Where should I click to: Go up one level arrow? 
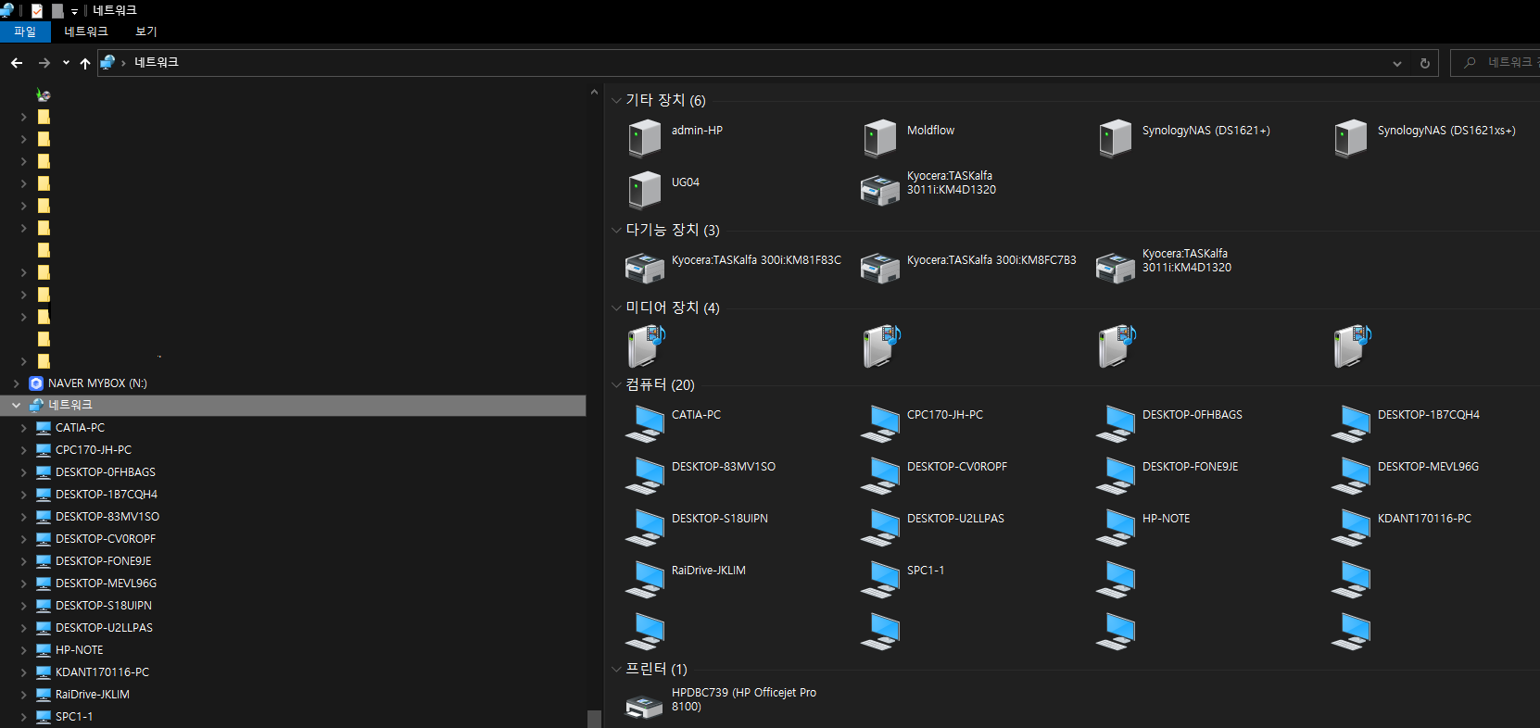pos(85,63)
